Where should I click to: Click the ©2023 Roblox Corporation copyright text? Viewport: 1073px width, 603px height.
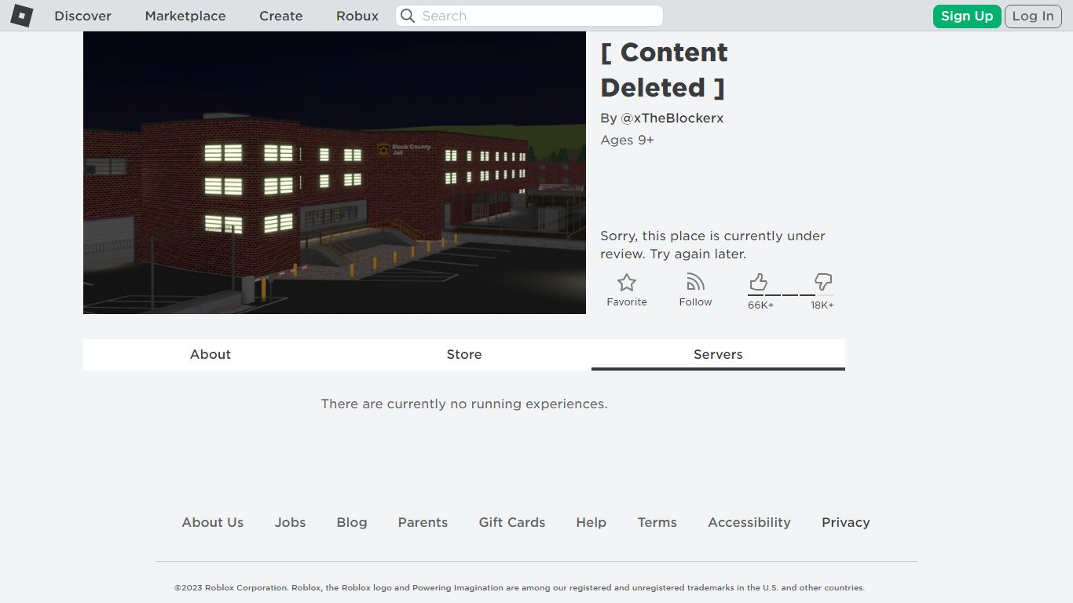(519, 587)
